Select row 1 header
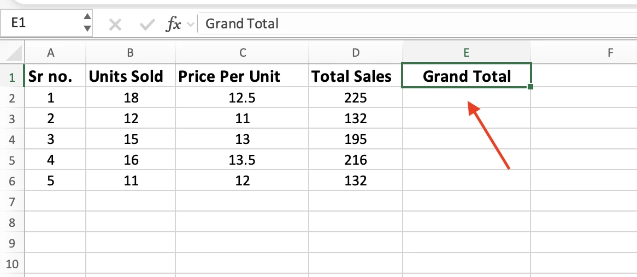Viewport: 637px width, 277px height. point(12,77)
